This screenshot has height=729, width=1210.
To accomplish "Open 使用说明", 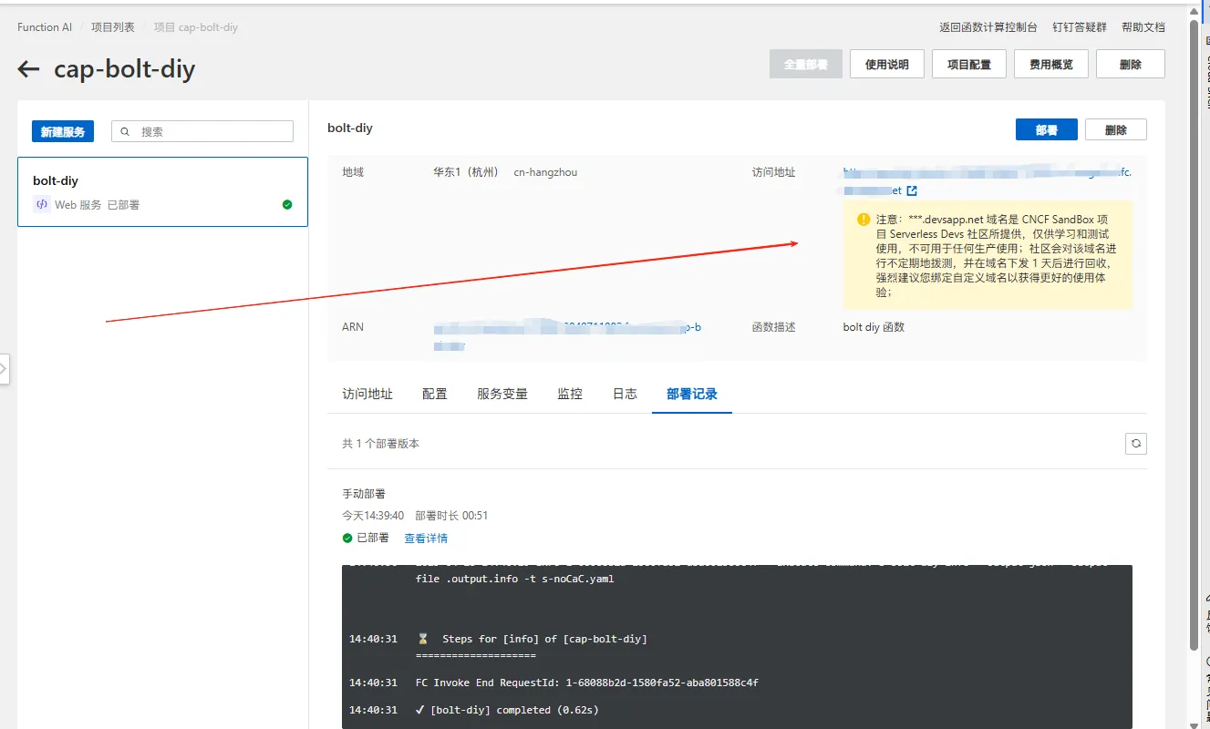I will coord(887,65).
